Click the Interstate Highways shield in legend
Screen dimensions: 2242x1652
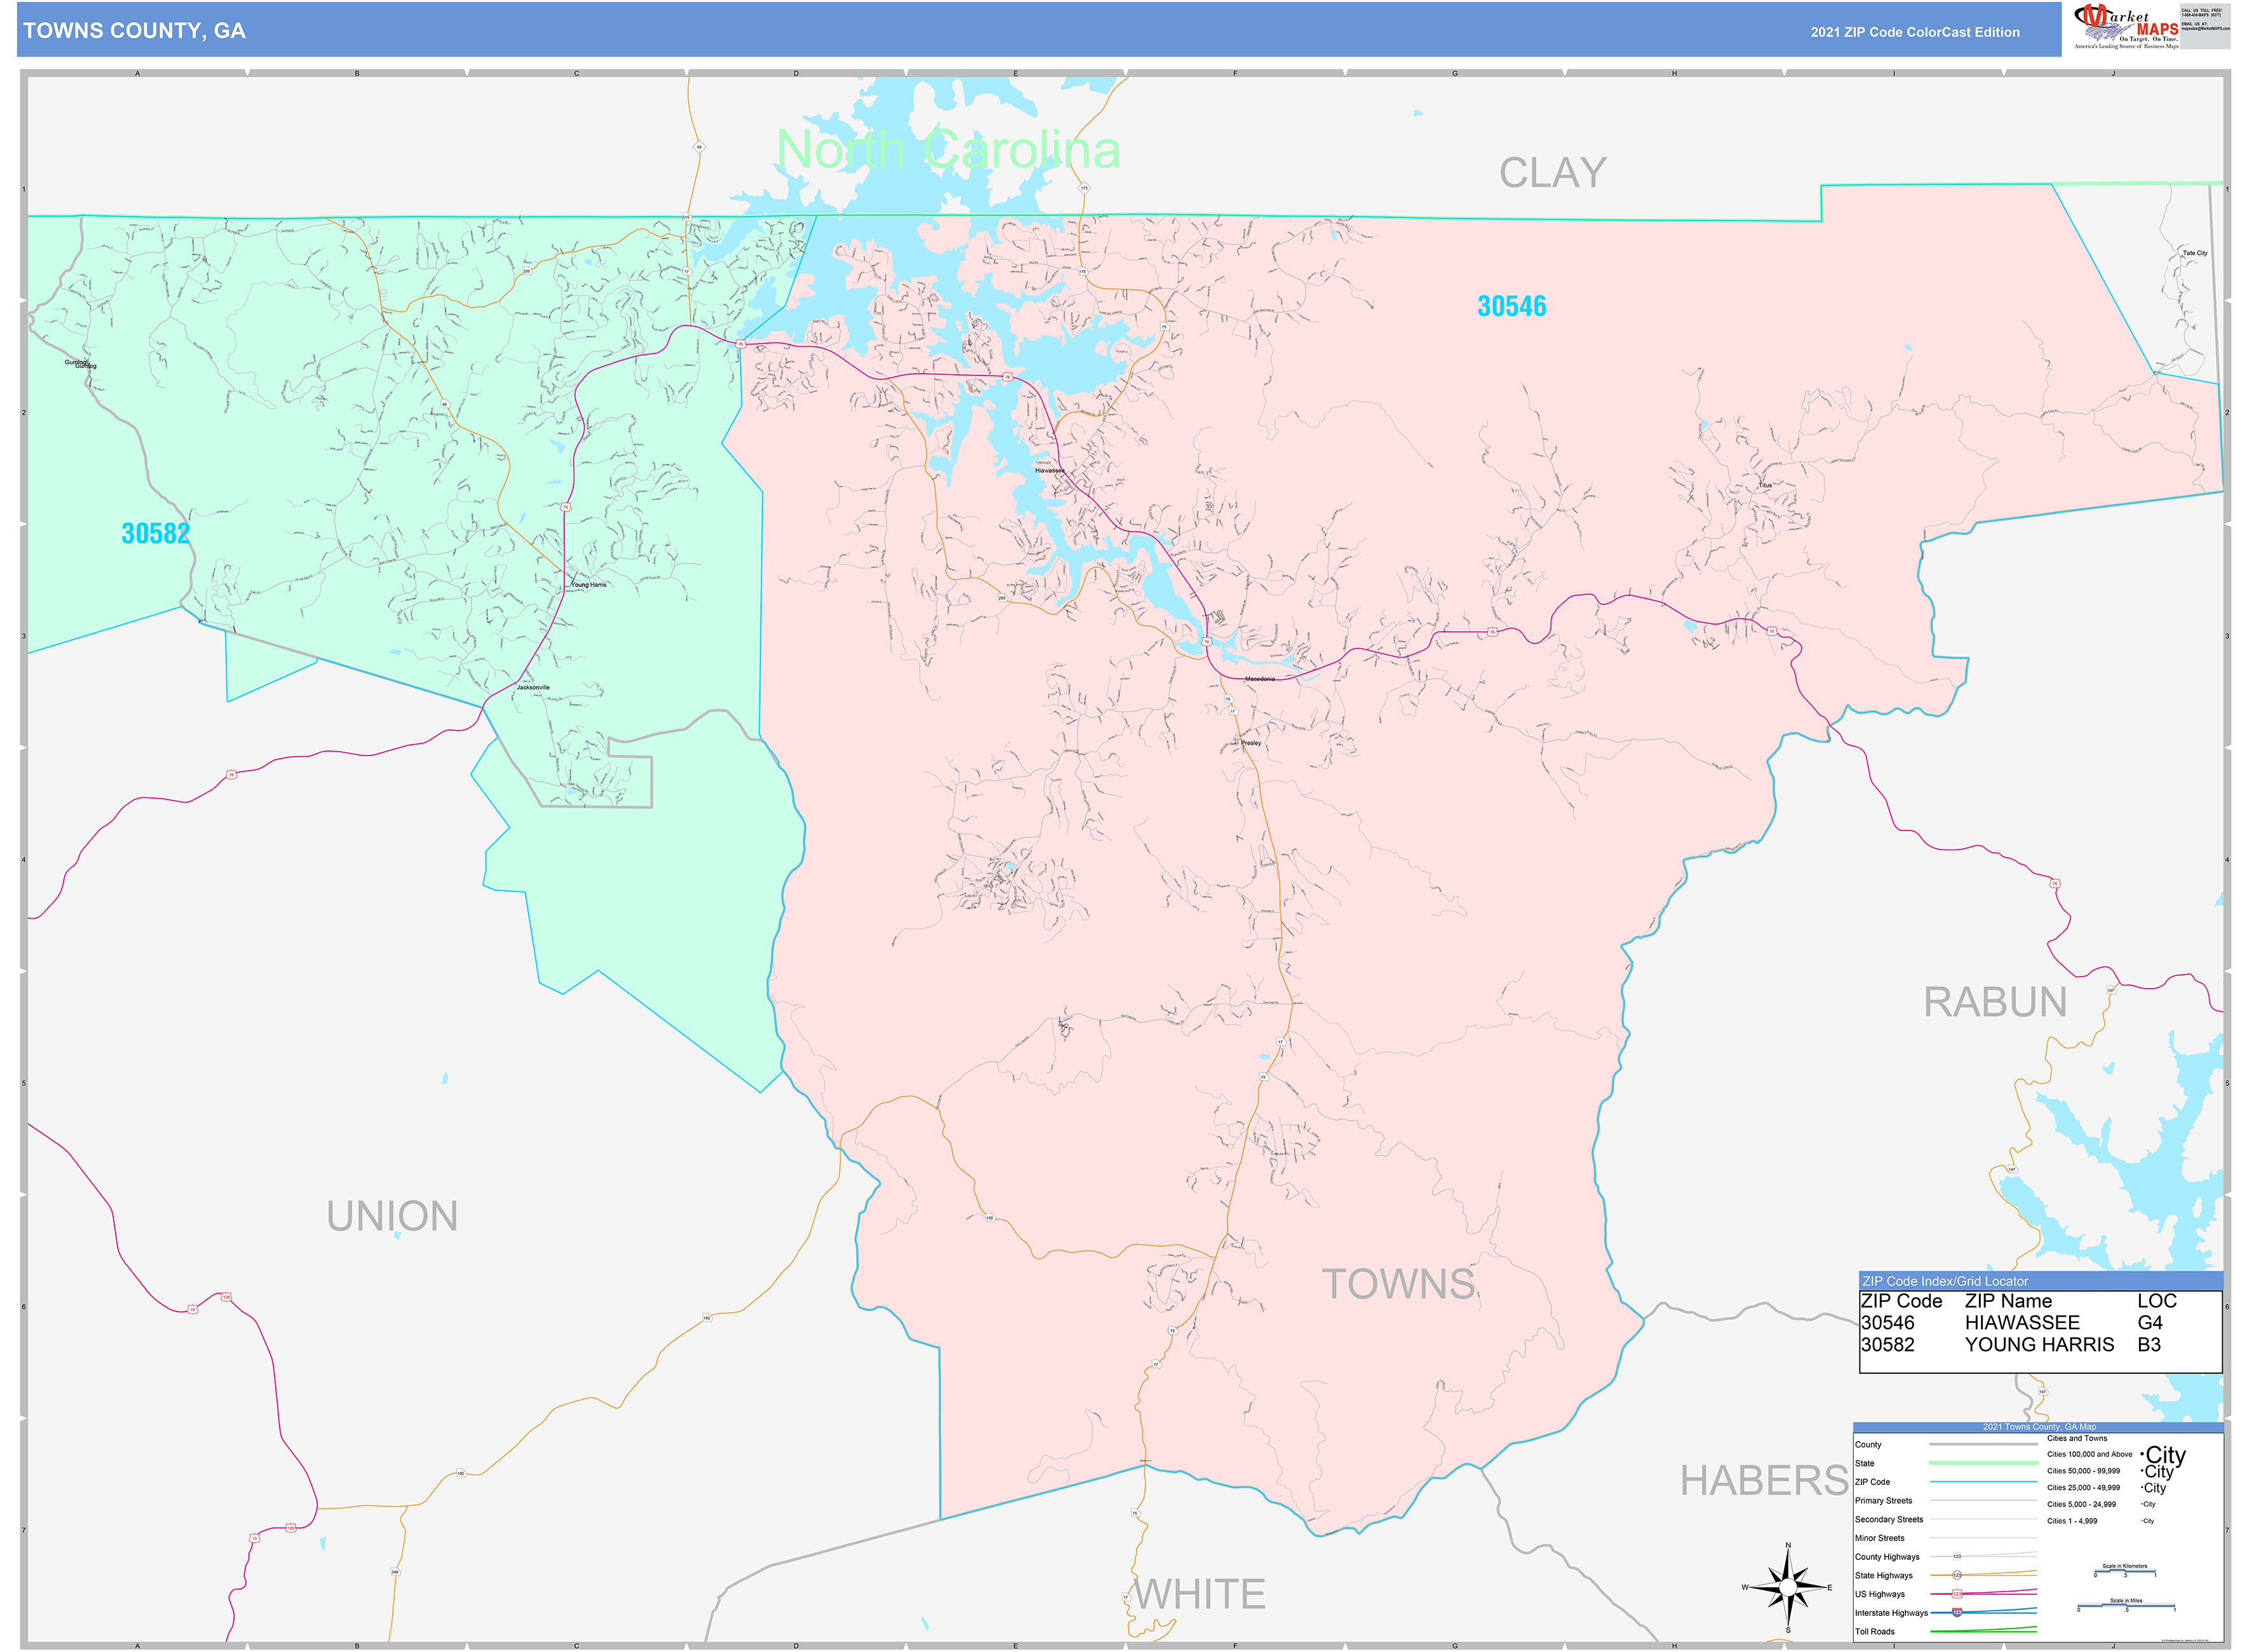pos(1957,1612)
